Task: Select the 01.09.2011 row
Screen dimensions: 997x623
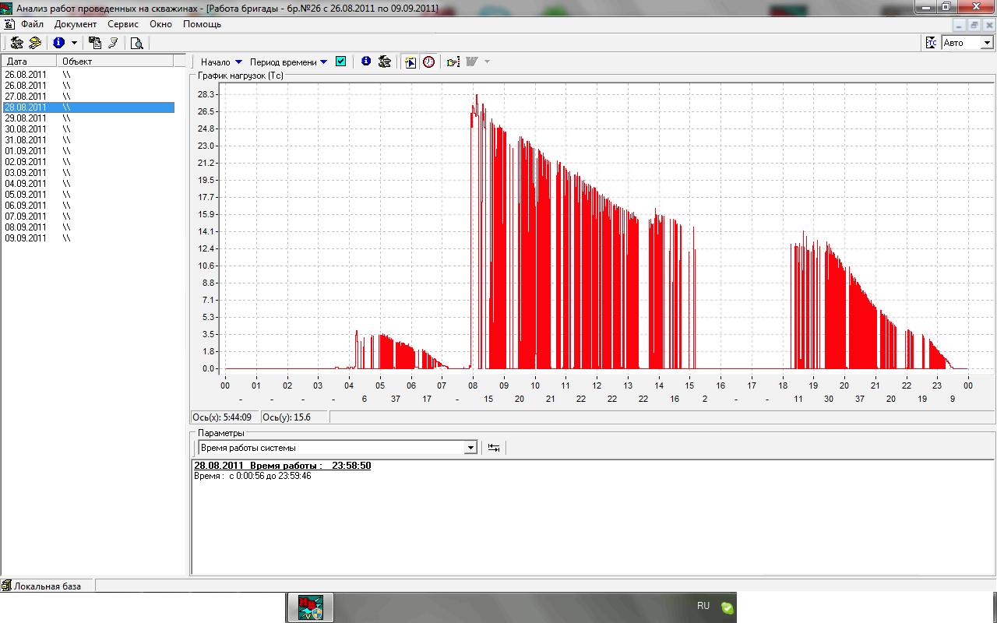Action: 88,151
